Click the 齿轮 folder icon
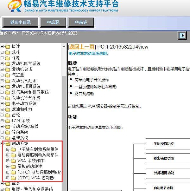190x191 pixels. click(x=8, y=115)
